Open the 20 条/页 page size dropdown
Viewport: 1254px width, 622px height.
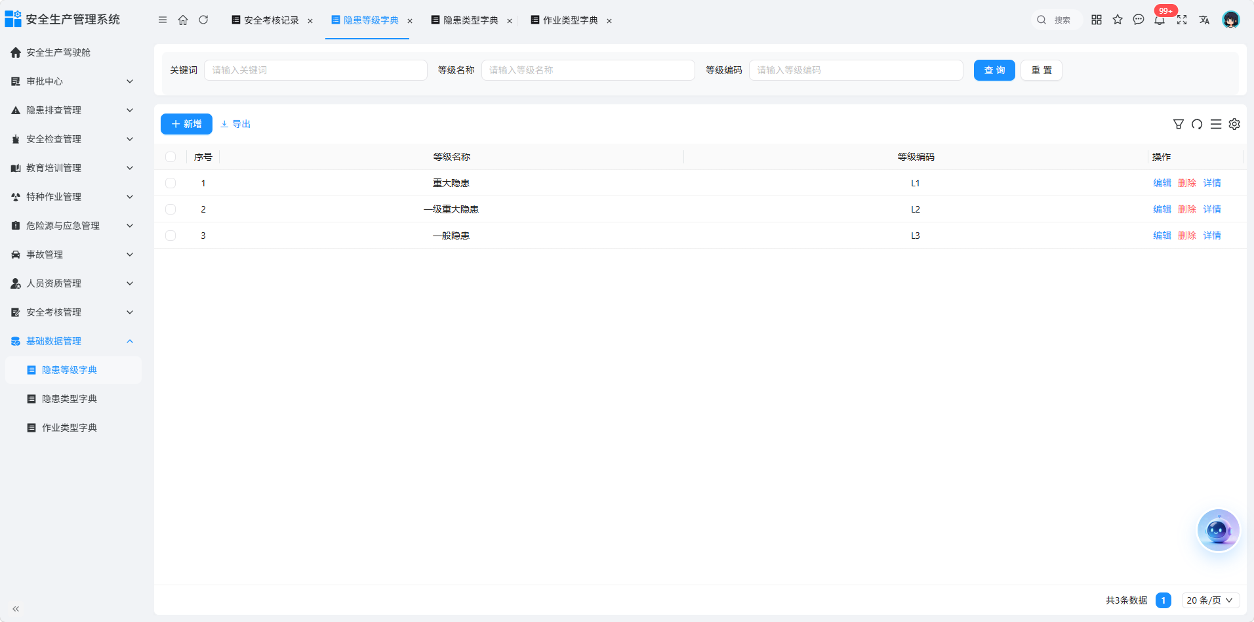[x=1211, y=600]
